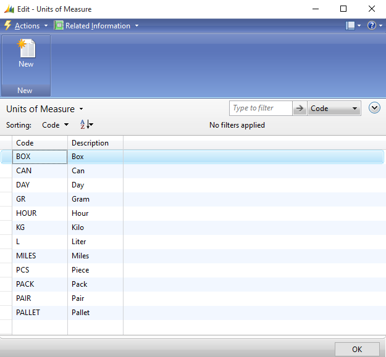Open the Actions menu
Screen dimensions: 386x357
31,26
